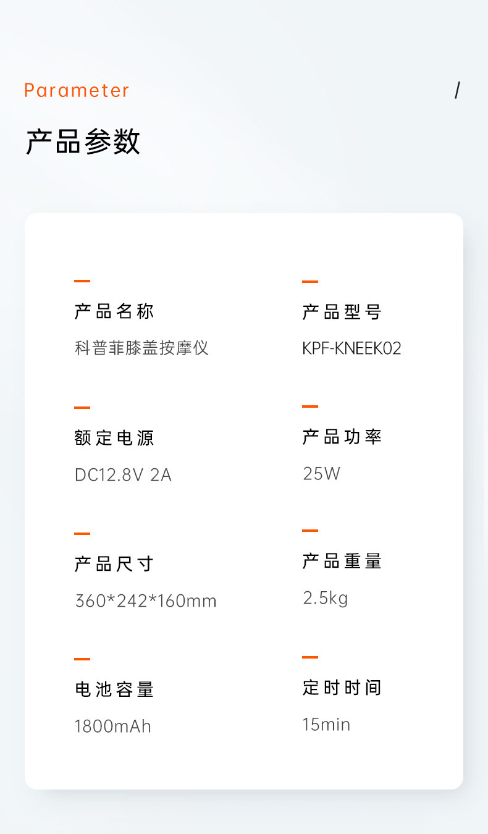Click the slash mark at top right
This screenshot has height=834, width=488.
pyautogui.click(x=457, y=90)
